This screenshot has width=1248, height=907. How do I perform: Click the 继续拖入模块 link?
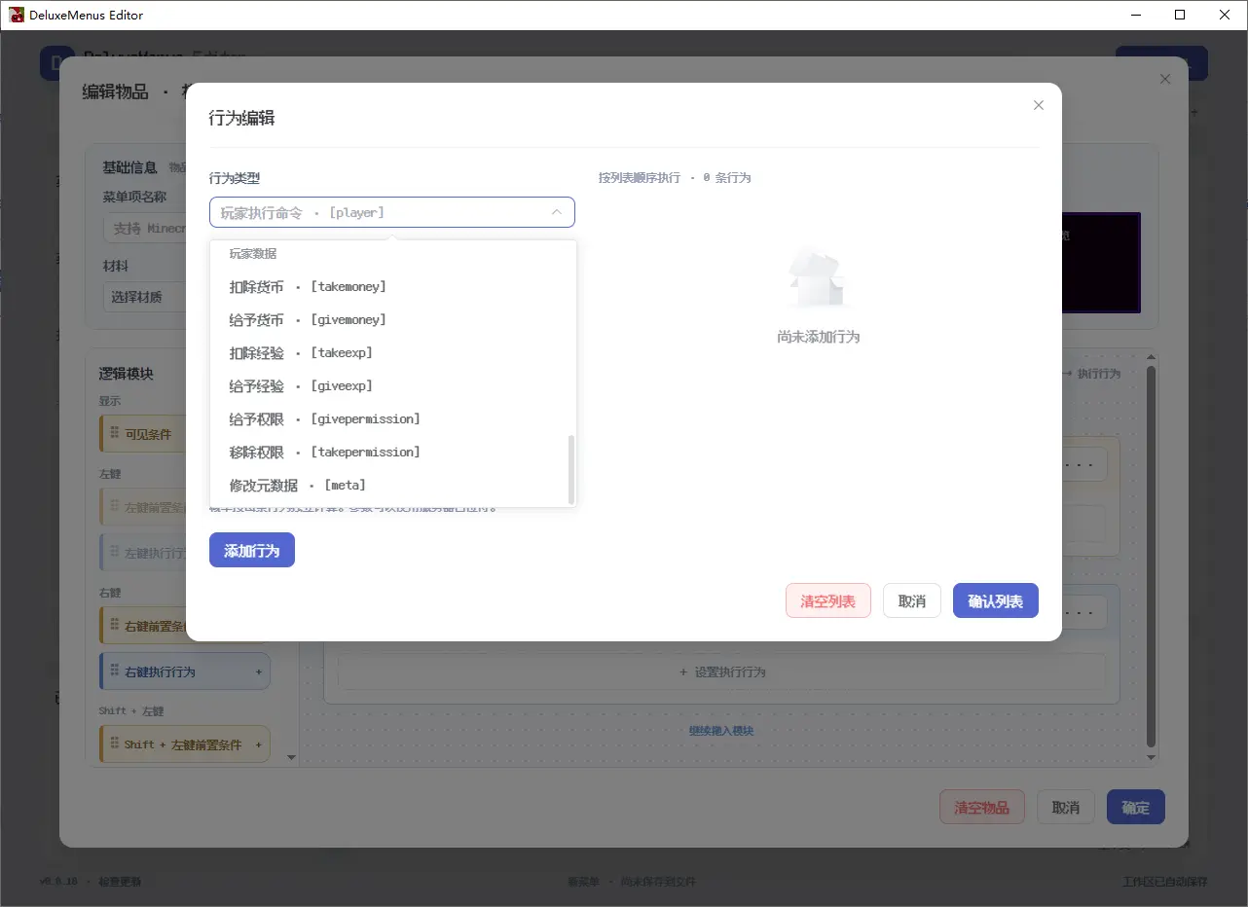point(721,731)
